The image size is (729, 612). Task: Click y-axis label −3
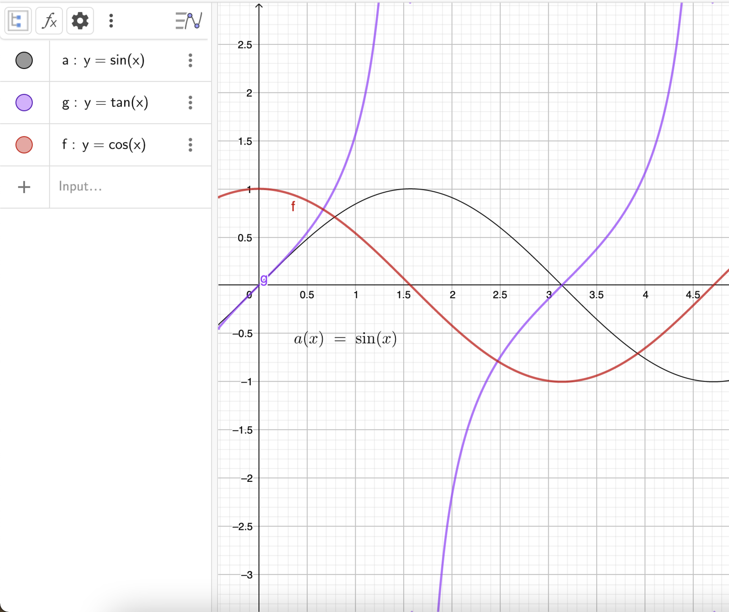[x=247, y=575]
